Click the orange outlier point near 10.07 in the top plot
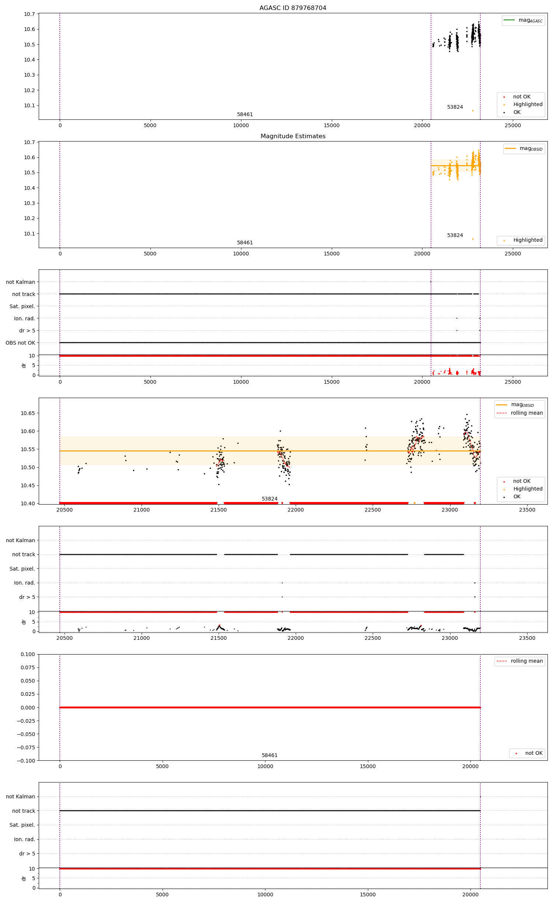 pyautogui.click(x=473, y=111)
